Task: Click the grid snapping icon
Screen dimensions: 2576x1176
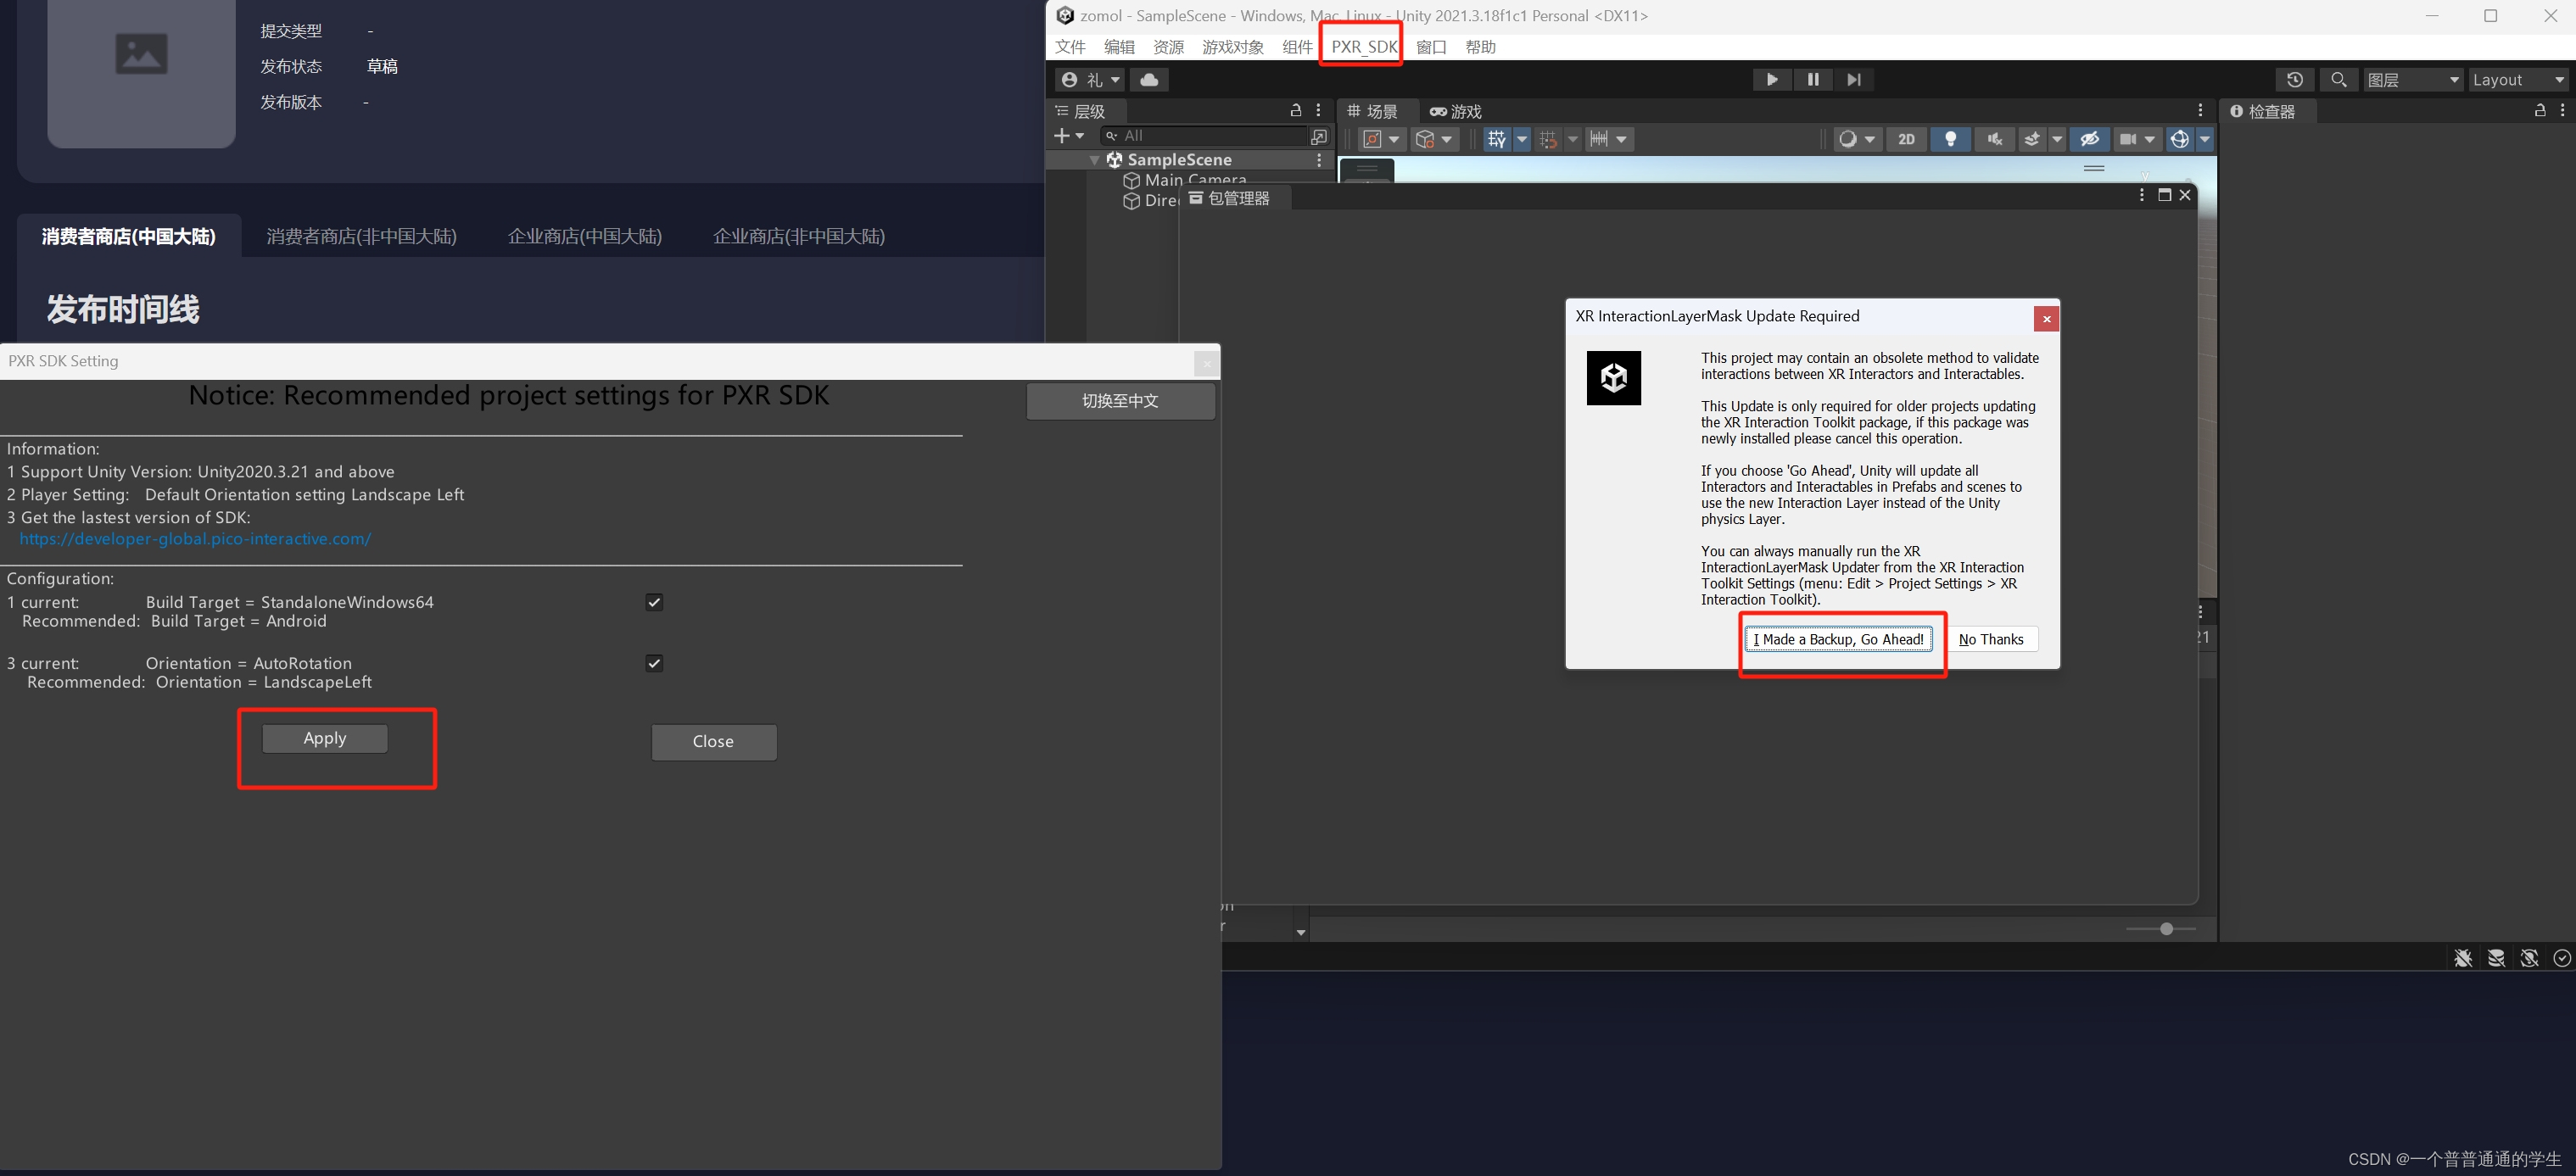Action: point(1548,140)
